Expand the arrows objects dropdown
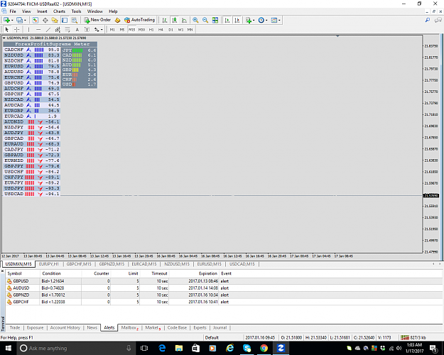The height and width of the screenshot is (355, 444). (102, 29)
